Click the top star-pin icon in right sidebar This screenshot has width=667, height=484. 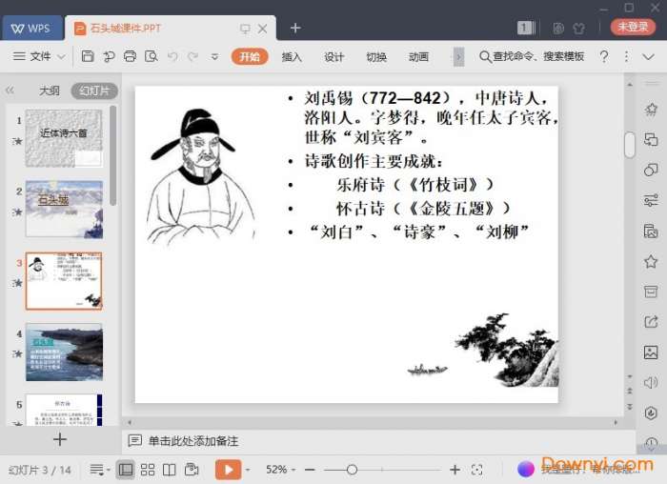coord(651,110)
